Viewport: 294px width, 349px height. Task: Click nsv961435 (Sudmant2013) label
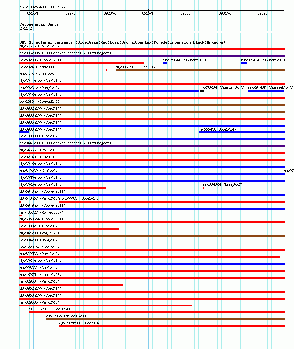click(x=271, y=88)
